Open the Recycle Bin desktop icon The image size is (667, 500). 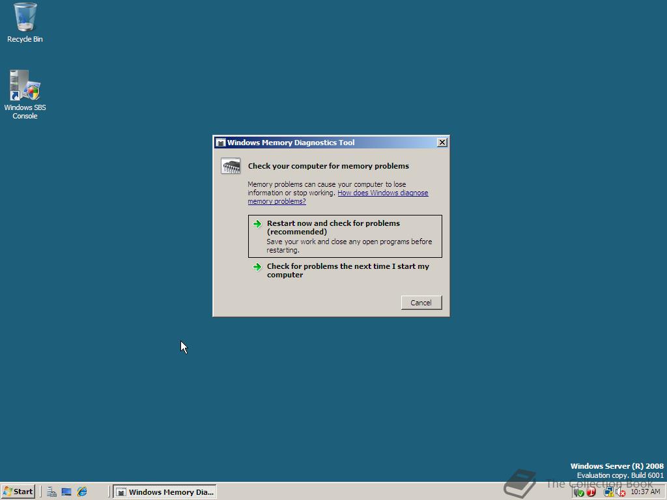click(25, 23)
